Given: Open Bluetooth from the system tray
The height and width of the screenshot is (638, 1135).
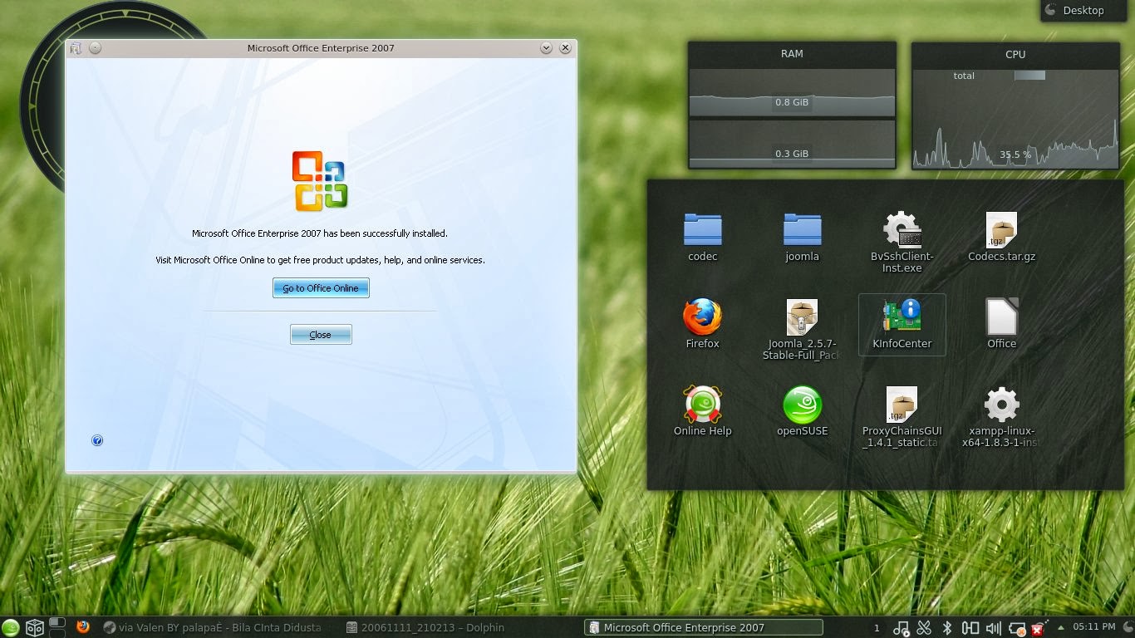Looking at the screenshot, I should (x=947, y=628).
